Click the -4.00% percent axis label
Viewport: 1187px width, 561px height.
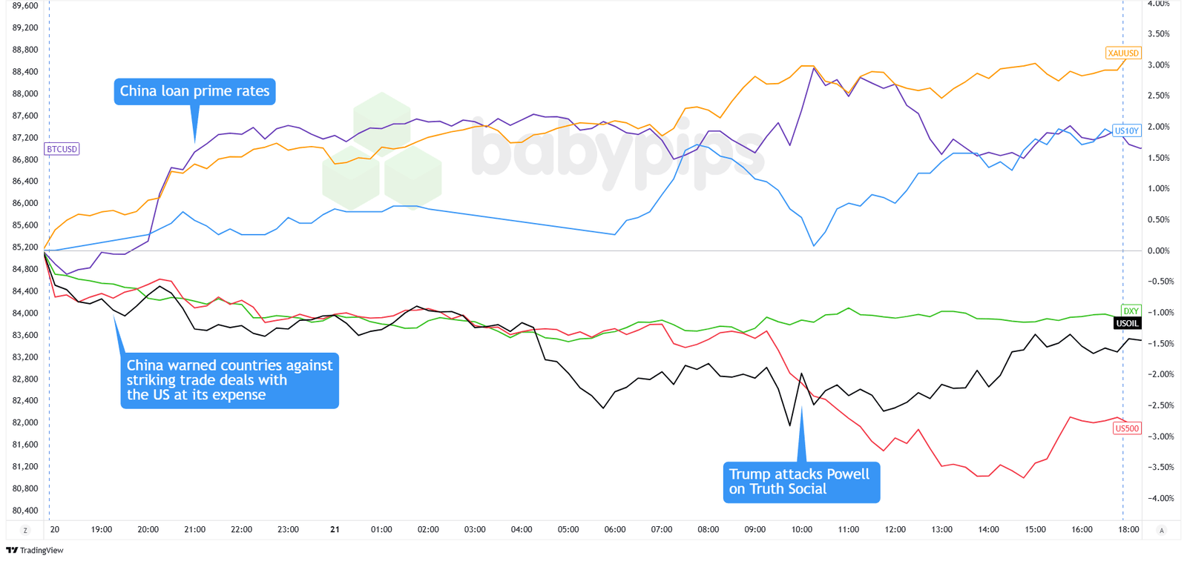1160,498
